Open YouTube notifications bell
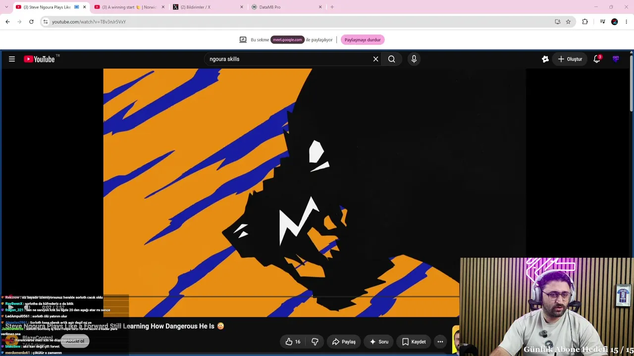The image size is (634, 356). 597,59
